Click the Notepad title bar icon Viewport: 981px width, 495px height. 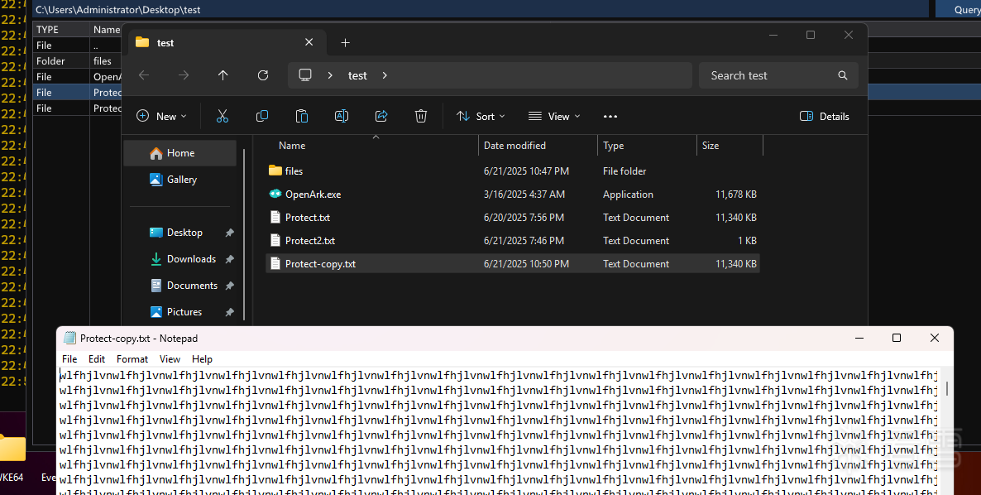tap(69, 339)
